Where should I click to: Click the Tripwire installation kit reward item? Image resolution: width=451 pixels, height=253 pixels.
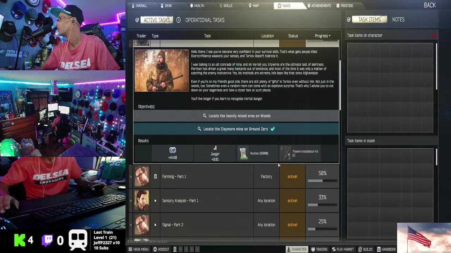click(x=301, y=153)
